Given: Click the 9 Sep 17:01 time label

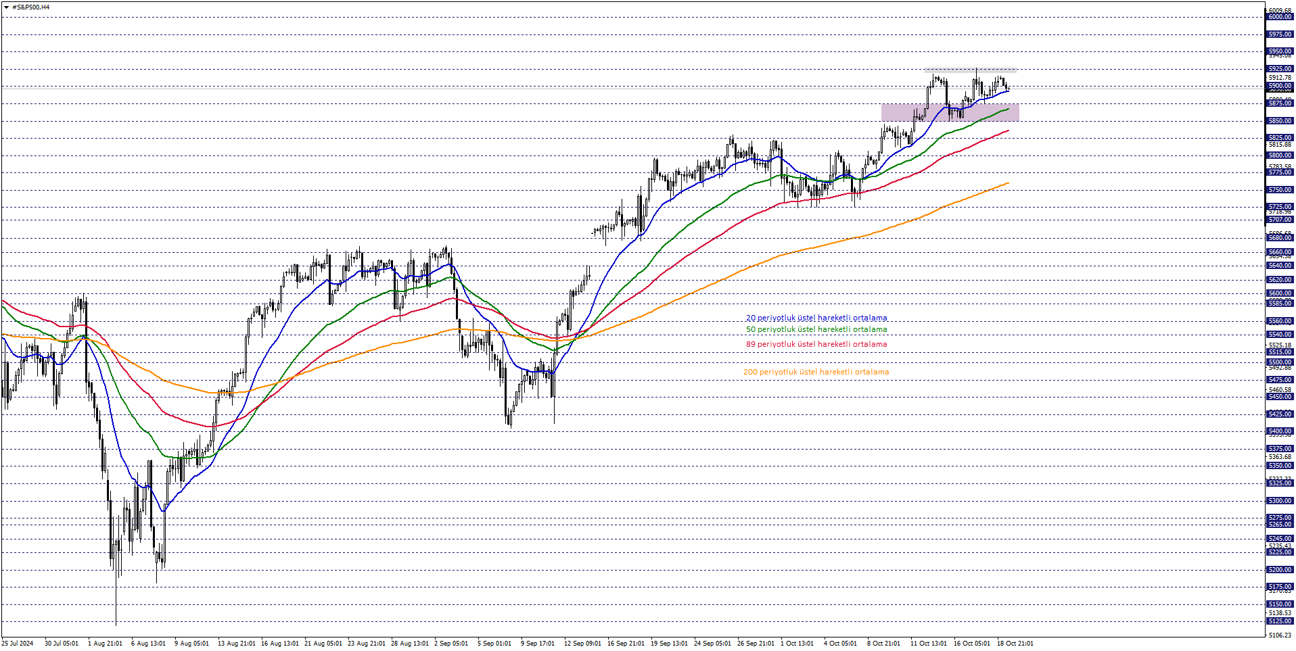Looking at the screenshot, I should (x=538, y=644).
